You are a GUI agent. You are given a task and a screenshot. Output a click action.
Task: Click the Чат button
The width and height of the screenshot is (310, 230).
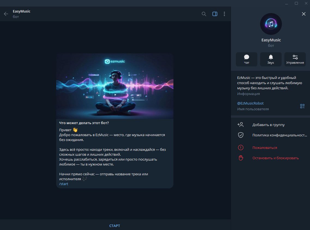tap(246, 59)
